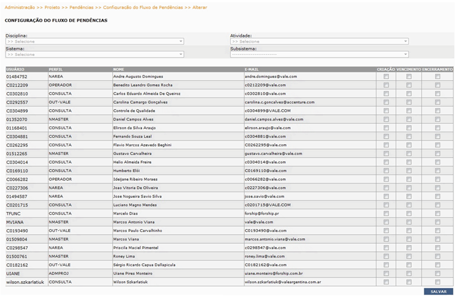Go to Pendências breadcrumb link
This screenshot has width=457, height=297.
click(x=81, y=7)
